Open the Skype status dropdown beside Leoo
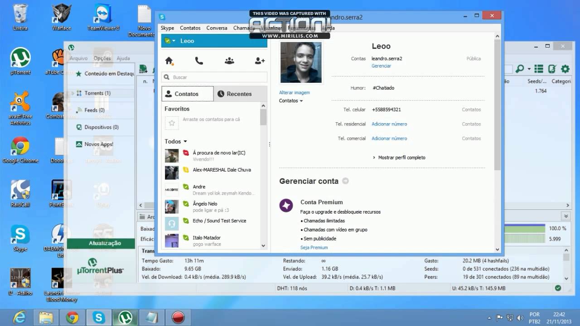This screenshot has width=580, height=326. (170, 41)
